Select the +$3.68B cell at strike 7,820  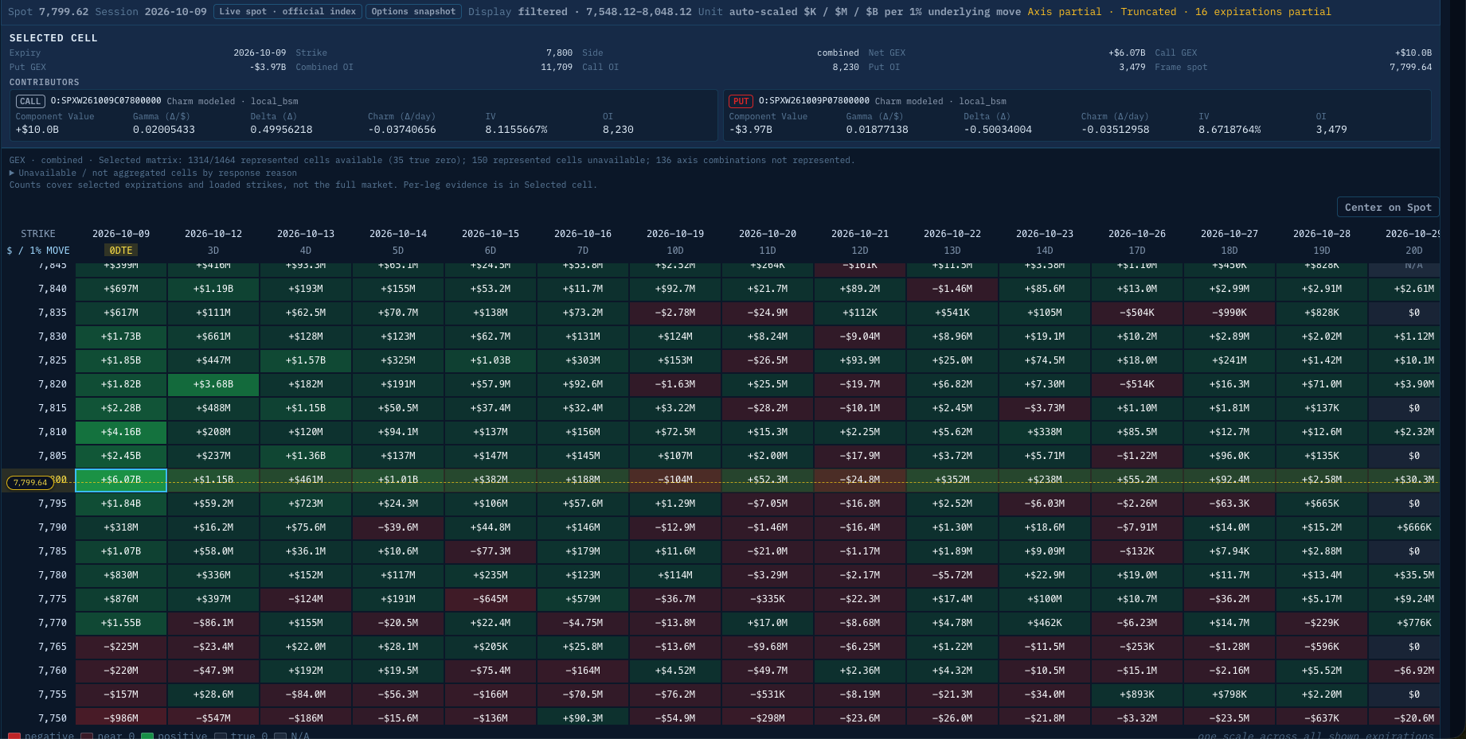tap(213, 384)
